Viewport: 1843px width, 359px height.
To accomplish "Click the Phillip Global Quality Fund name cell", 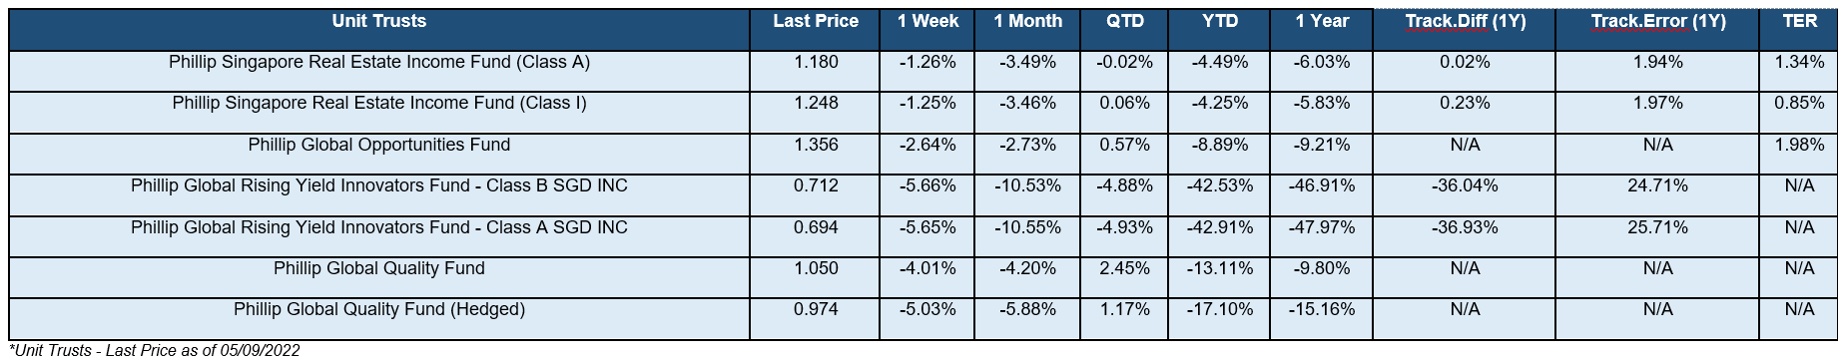I will pyautogui.click(x=379, y=268).
